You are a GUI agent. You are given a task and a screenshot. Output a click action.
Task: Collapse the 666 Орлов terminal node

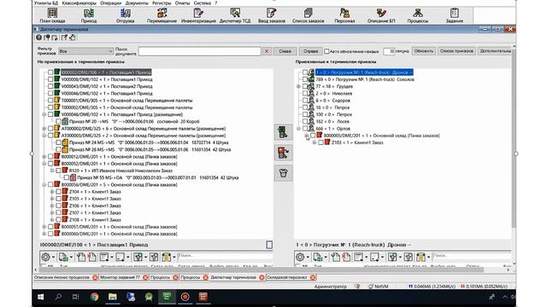pyautogui.click(x=298, y=129)
